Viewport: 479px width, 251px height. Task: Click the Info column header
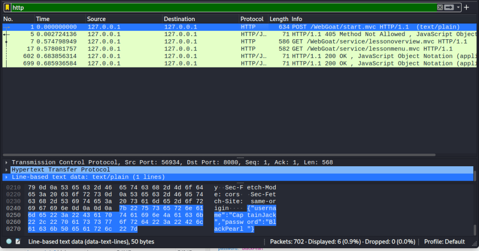[297, 19]
